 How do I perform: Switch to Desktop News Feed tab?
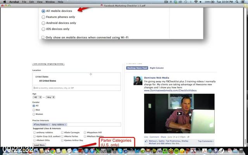click(137, 68)
